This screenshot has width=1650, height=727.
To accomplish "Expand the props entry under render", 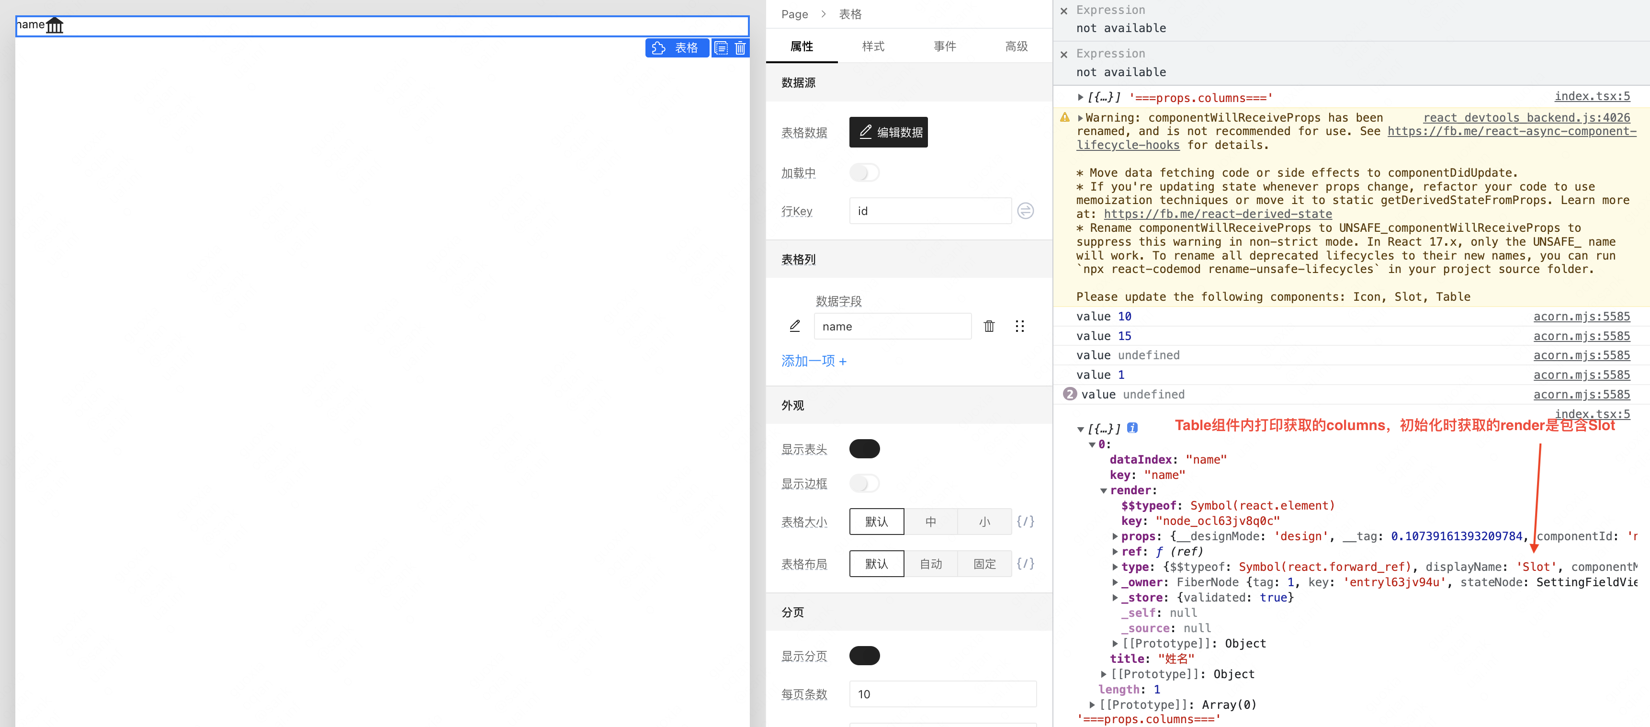I will (1115, 536).
